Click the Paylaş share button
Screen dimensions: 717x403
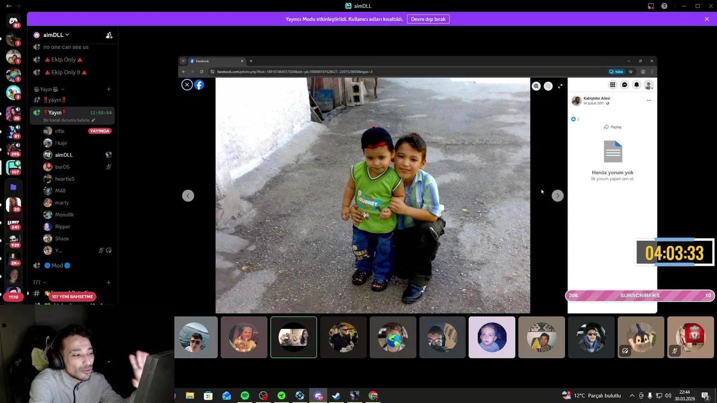[x=612, y=127]
